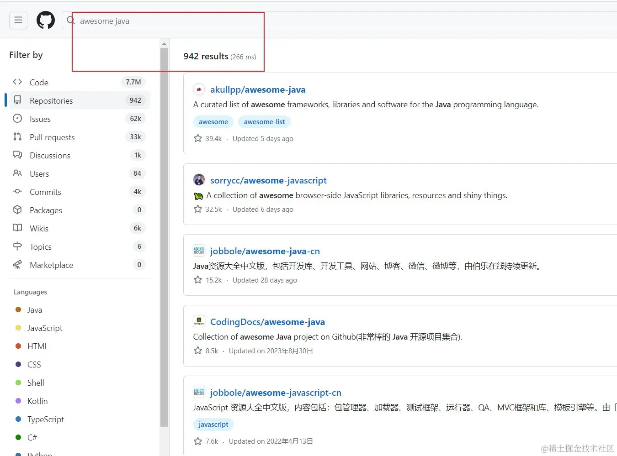
Task: Click the Wikis book icon
Action: [17, 228]
